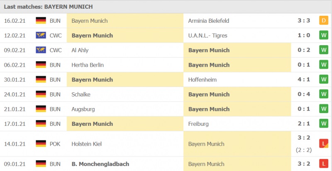The width and height of the screenshot is (332, 171).
Task: Click the German flag on 16.02.21 row
Action: (41, 21)
